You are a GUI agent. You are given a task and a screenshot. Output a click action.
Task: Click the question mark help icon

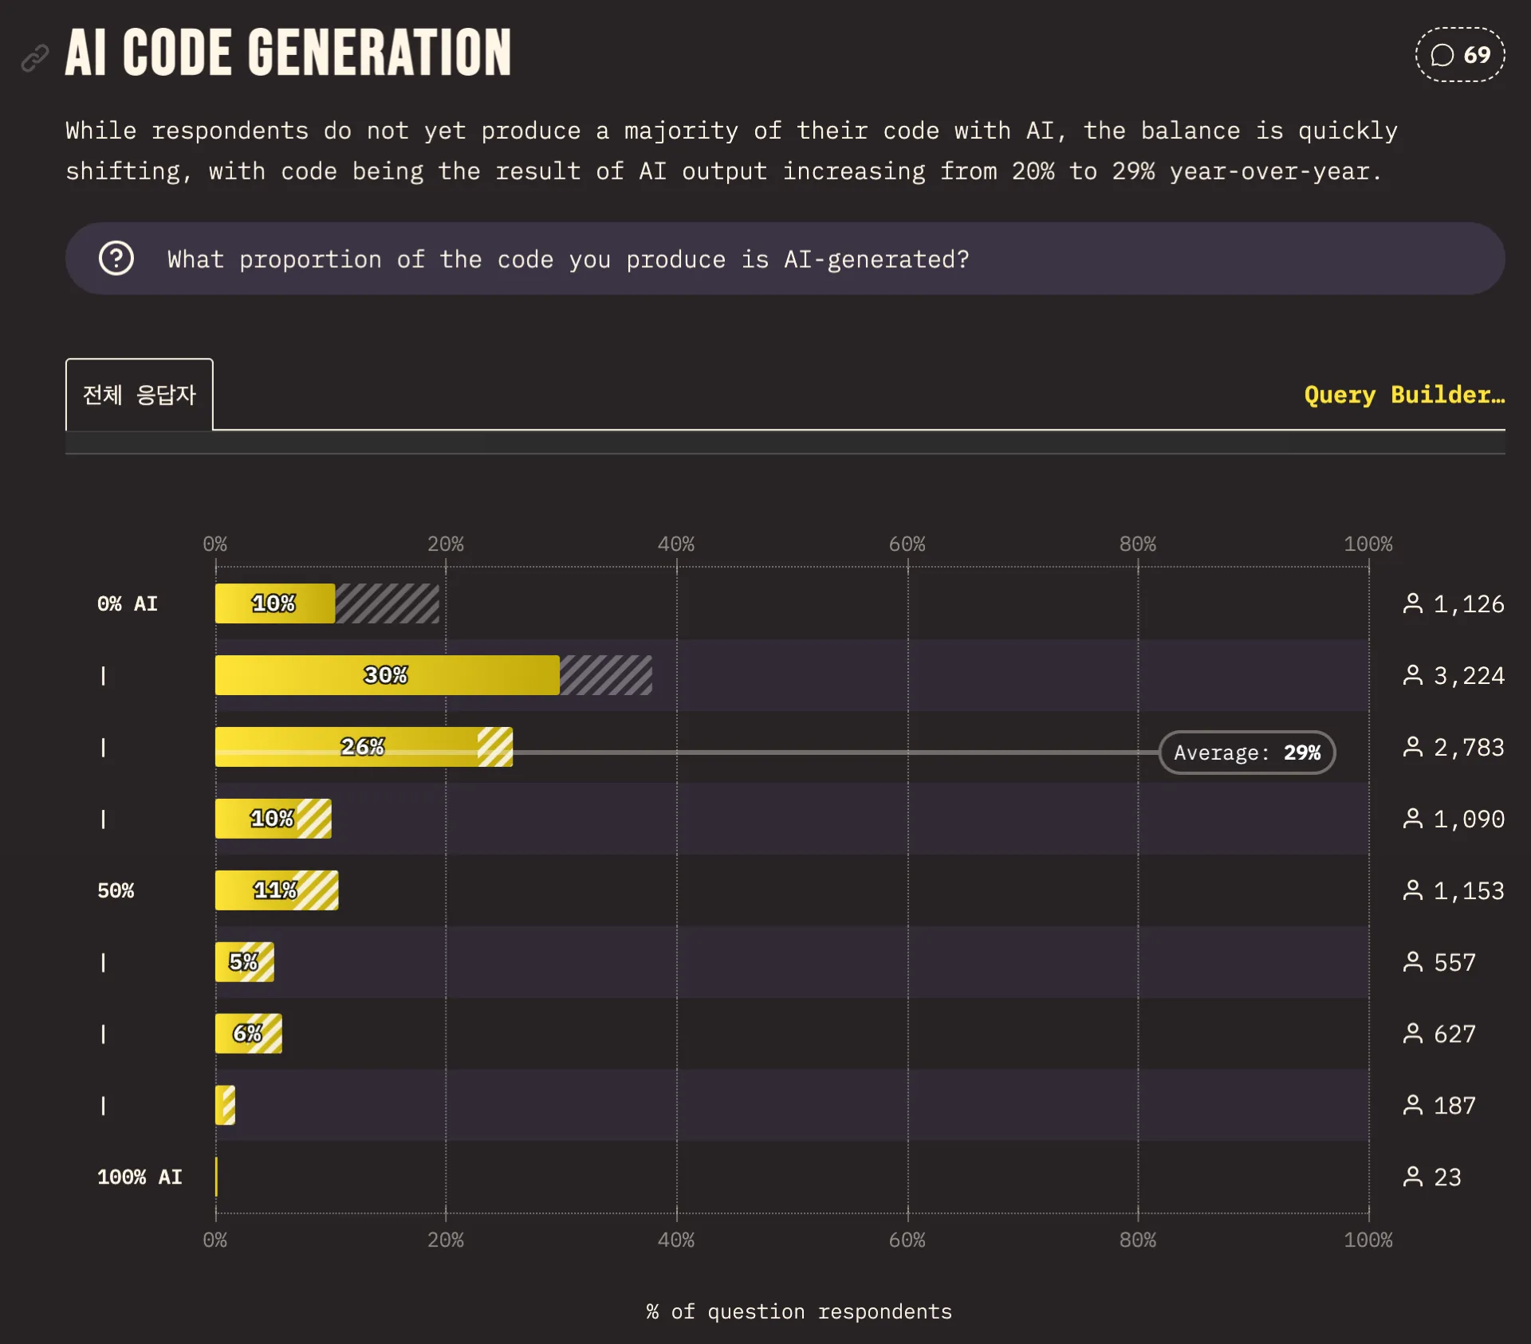point(116,258)
